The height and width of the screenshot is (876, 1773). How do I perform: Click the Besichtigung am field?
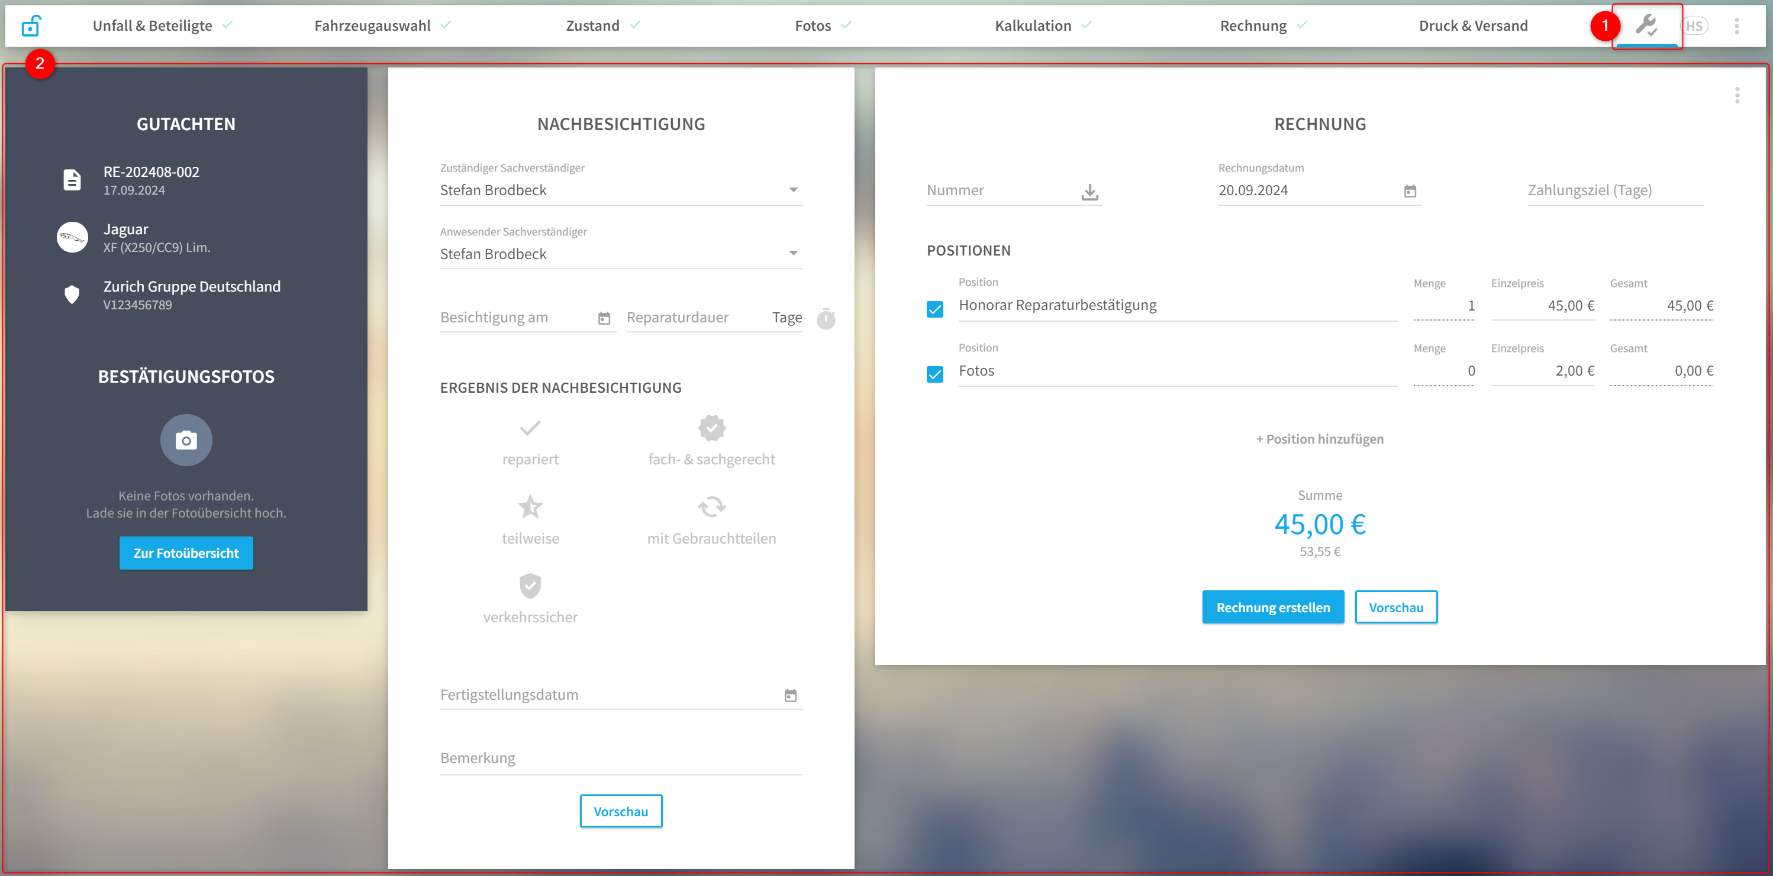[x=527, y=318]
